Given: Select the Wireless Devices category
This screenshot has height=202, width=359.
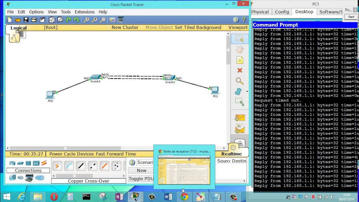Looking at the screenshot, I should 36,163.
